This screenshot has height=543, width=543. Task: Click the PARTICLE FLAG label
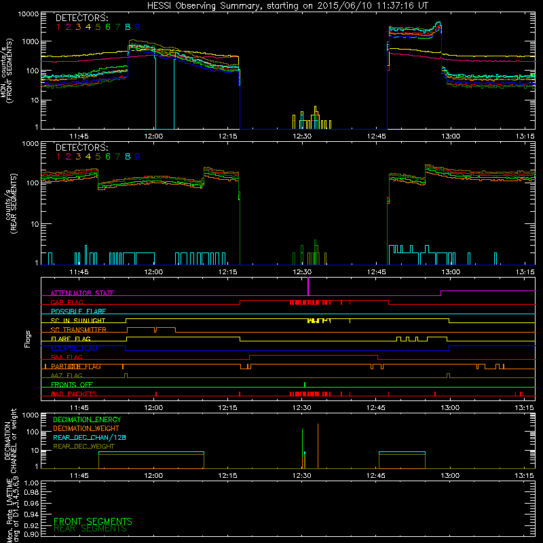(x=76, y=367)
